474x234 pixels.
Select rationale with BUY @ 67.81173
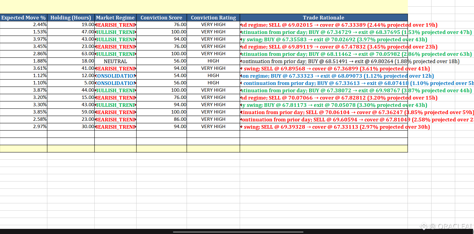coord(324,105)
